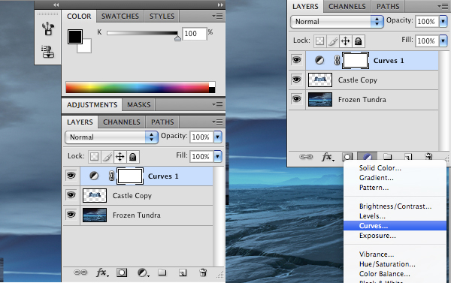Delete layer using trash in left Layers panel
Viewport: 451px width, 283px height.
[203, 272]
